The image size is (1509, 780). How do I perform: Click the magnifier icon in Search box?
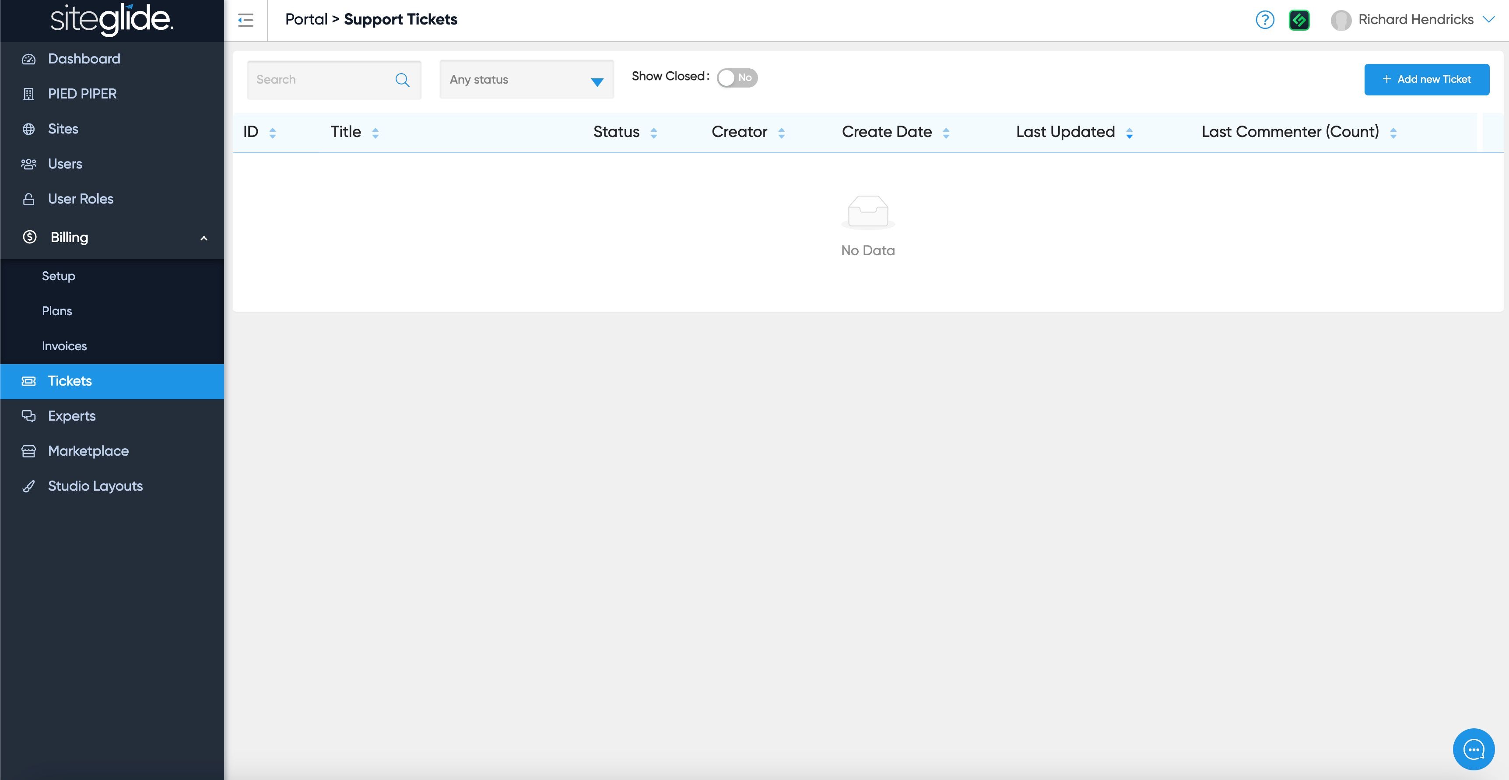[403, 80]
